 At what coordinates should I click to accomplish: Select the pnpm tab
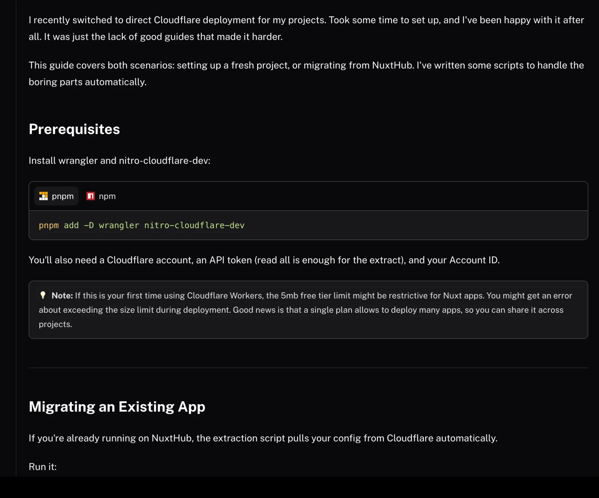[56, 196]
